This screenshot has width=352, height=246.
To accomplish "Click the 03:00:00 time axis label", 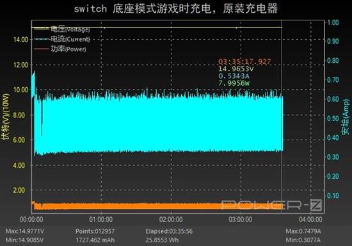I will pos(241,219).
